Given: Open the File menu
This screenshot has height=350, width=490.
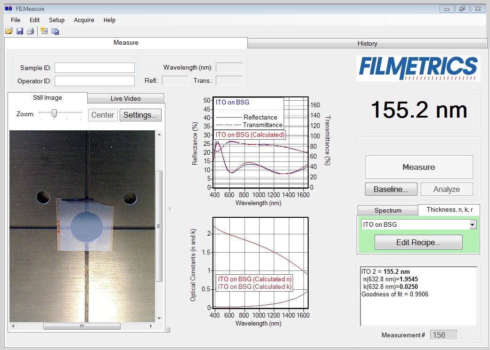Looking at the screenshot, I should (15, 20).
